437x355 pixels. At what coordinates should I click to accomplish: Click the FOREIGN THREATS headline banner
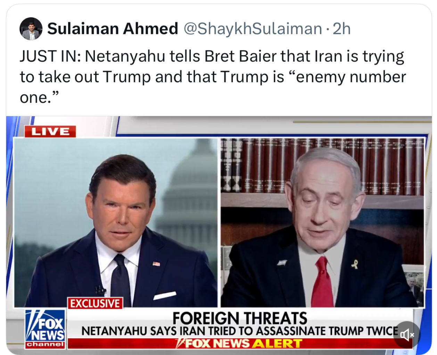coord(240,318)
